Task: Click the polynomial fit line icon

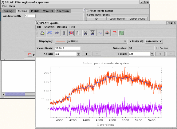Action: [100, 33]
